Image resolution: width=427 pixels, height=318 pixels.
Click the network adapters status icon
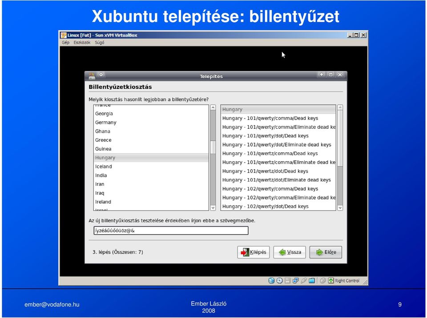[295, 280]
